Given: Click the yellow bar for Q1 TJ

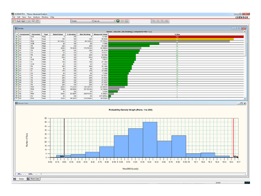Looking at the screenshot, I should [171, 39].
